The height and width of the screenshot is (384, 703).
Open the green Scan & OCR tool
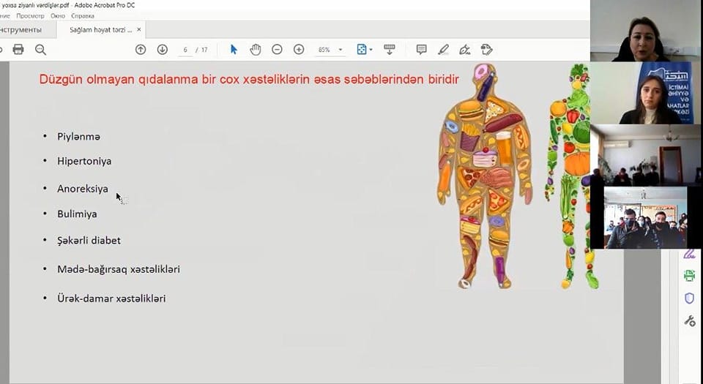pyautogui.click(x=689, y=276)
